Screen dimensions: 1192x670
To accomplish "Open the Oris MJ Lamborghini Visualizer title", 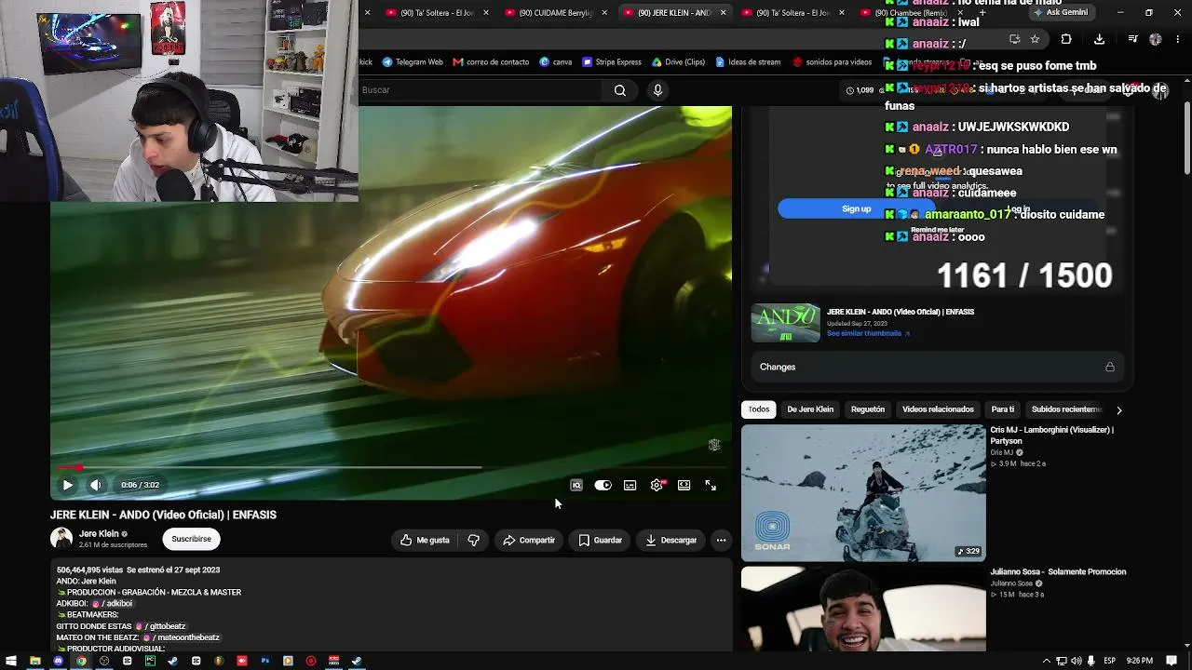I will click(x=1051, y=435).
